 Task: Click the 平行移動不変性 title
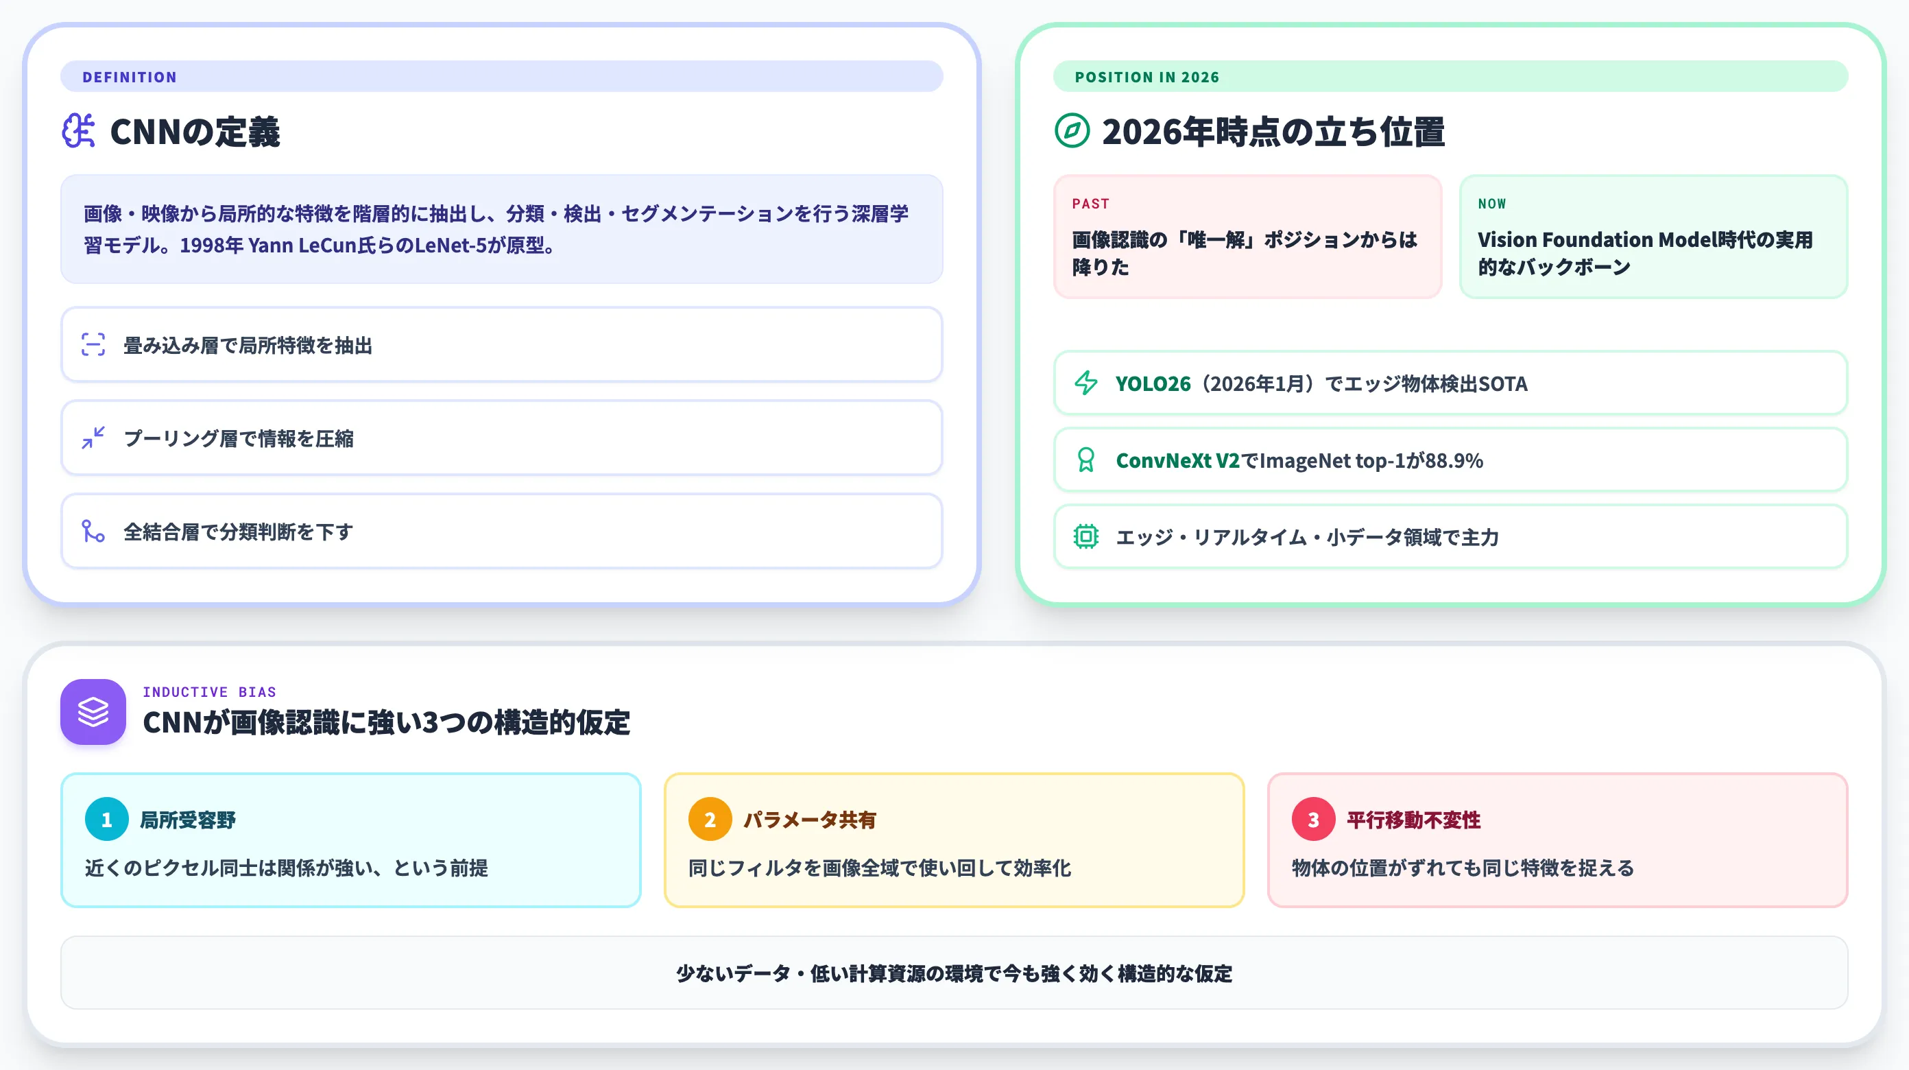[1414, 820]
